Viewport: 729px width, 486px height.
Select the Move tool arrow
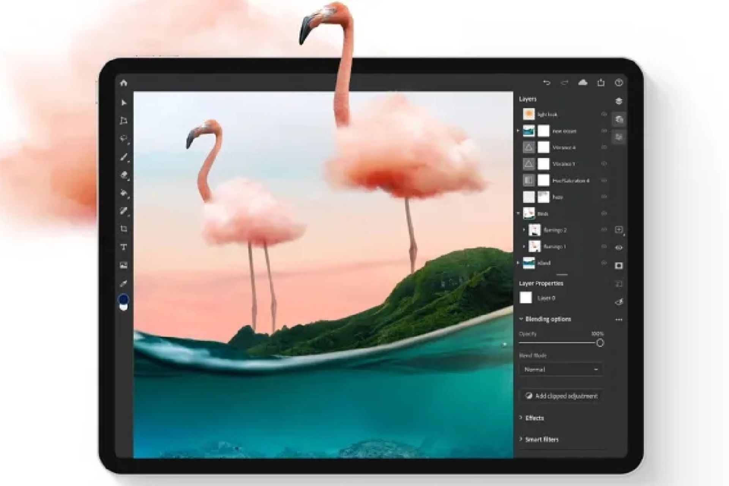tap(124, 103)
